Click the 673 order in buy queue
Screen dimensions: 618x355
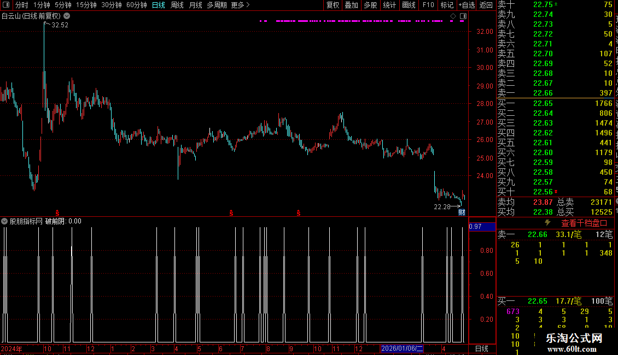pos(513,311)
